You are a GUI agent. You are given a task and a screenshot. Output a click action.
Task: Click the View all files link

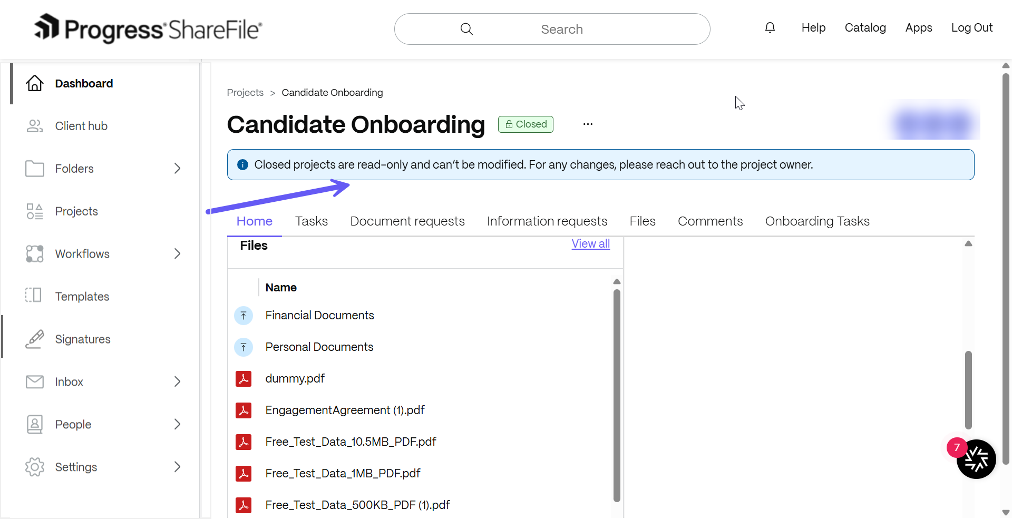tap(591, 243)
